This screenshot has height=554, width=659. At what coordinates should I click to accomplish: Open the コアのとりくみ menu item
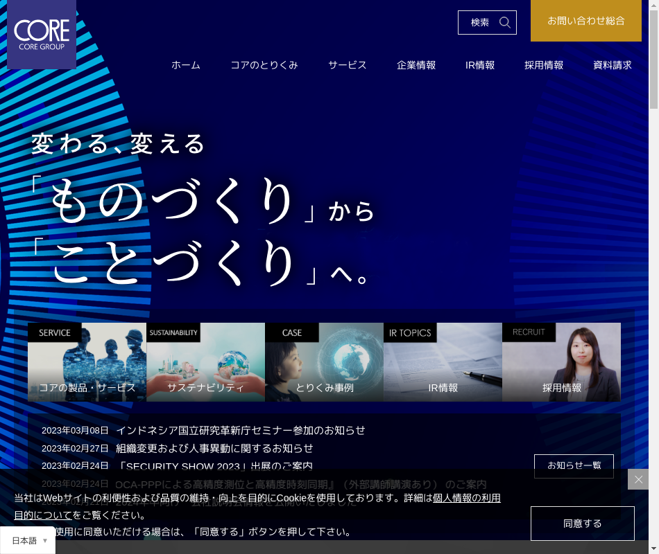point(264,65)
